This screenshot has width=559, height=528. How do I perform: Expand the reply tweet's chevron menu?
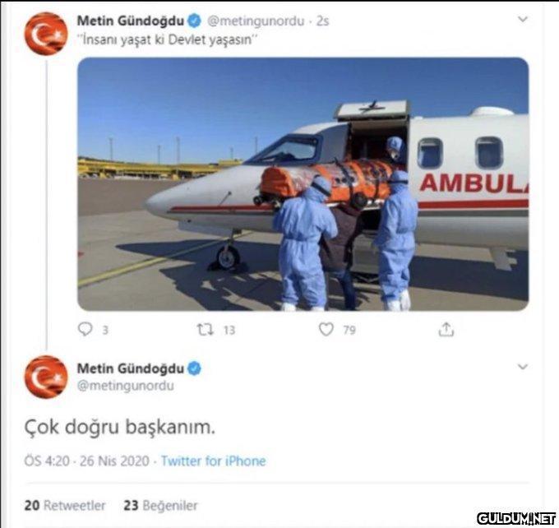pos(522,366)
